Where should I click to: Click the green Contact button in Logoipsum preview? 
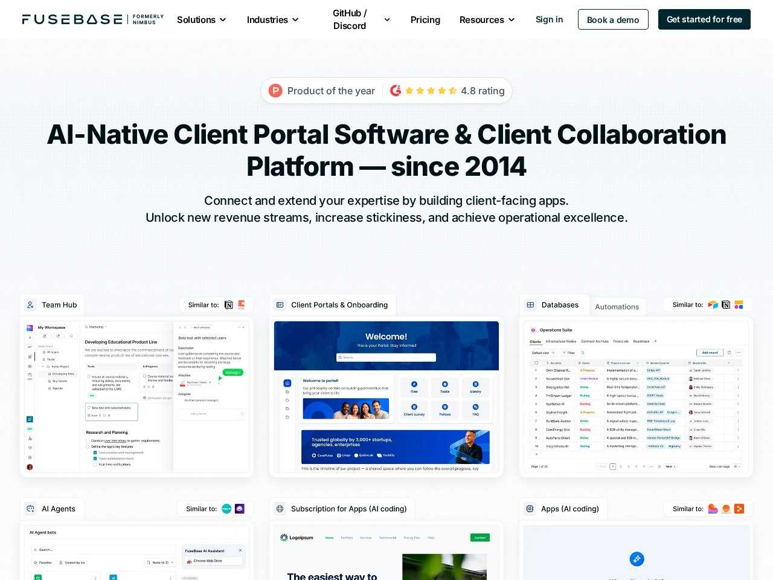coord(480,537)
